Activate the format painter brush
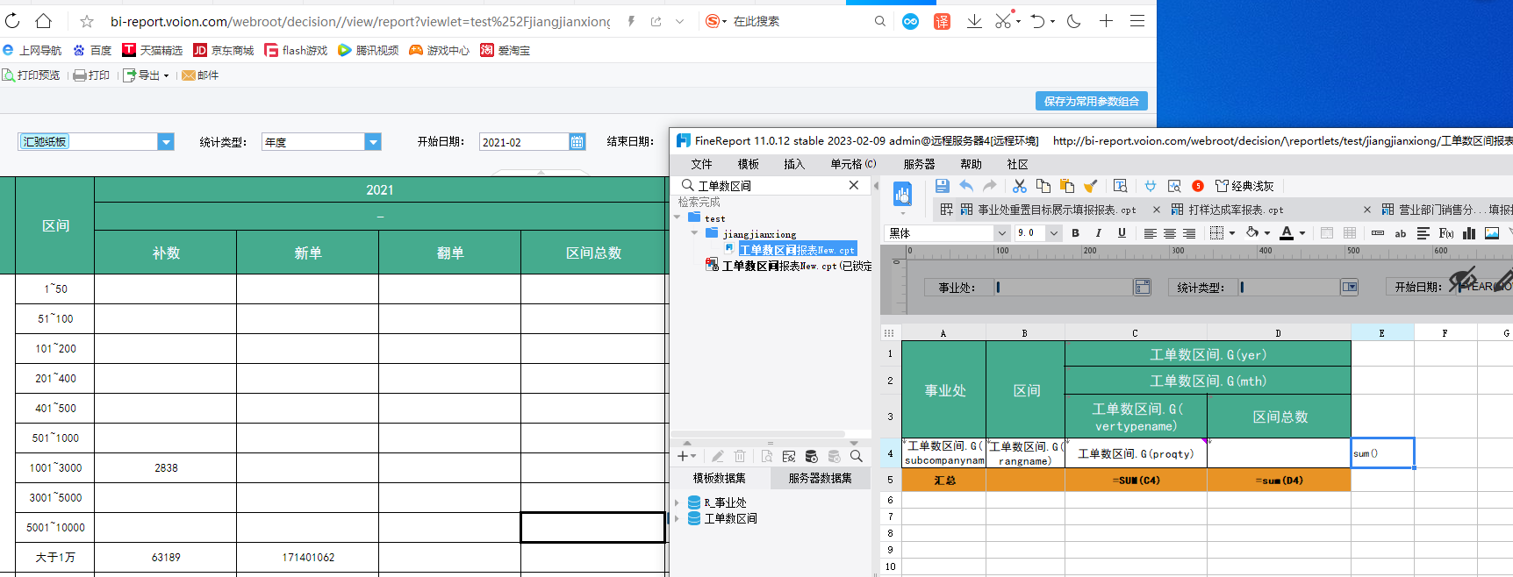The height and width of the screenshot is (577, 1513). pos(1091,185)
